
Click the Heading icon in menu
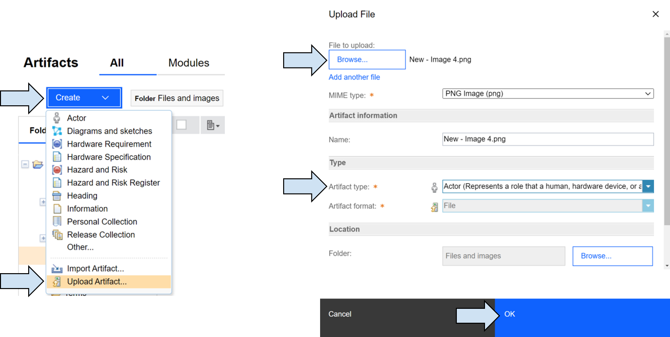tap(57, 196)
